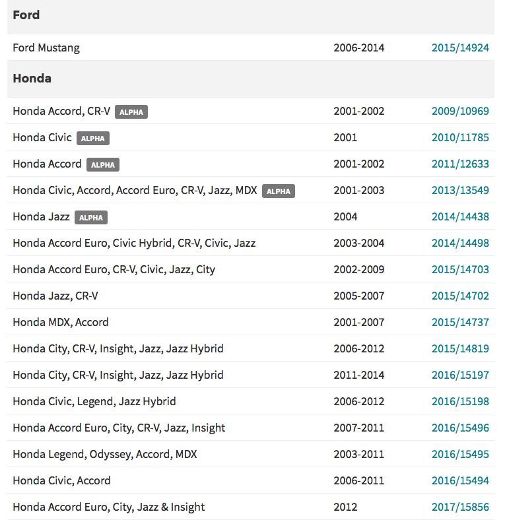Select year range 2001-2003

pos(358,190)
